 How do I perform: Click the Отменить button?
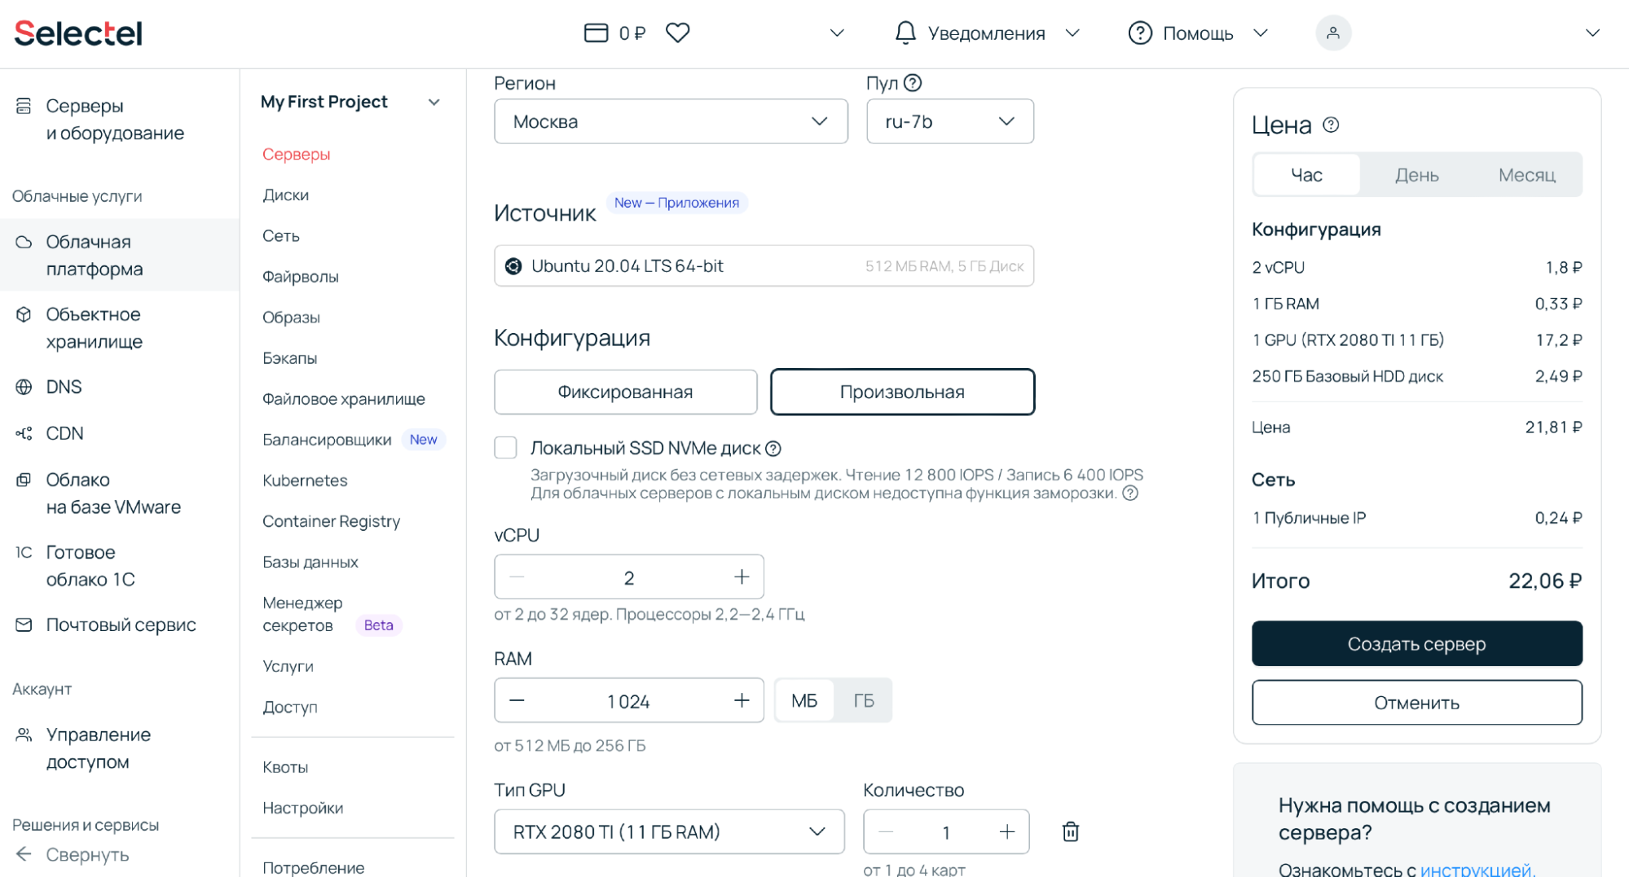[1416, 702]
